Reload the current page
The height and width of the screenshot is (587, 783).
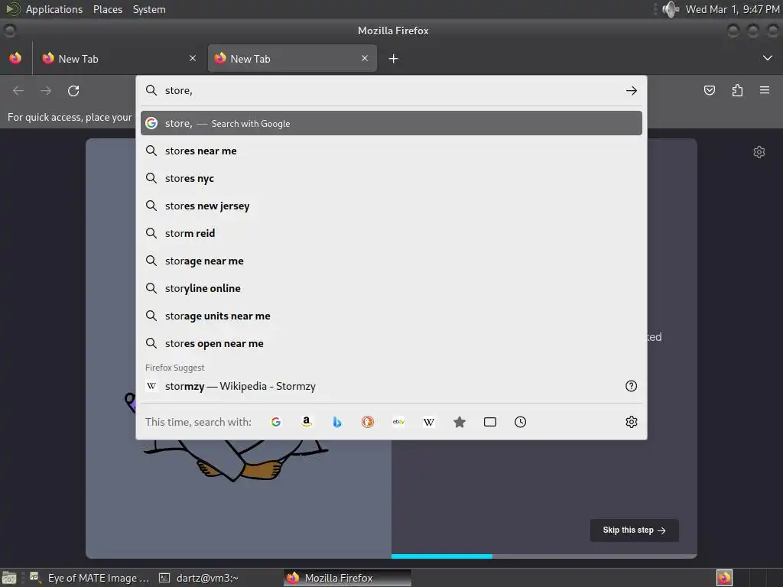[73, 90]
